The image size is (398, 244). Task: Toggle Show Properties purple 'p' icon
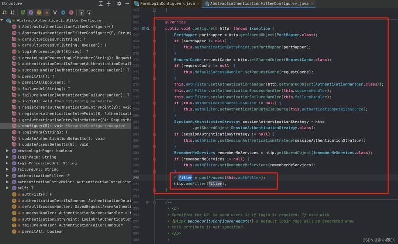(x=31, y=12)
